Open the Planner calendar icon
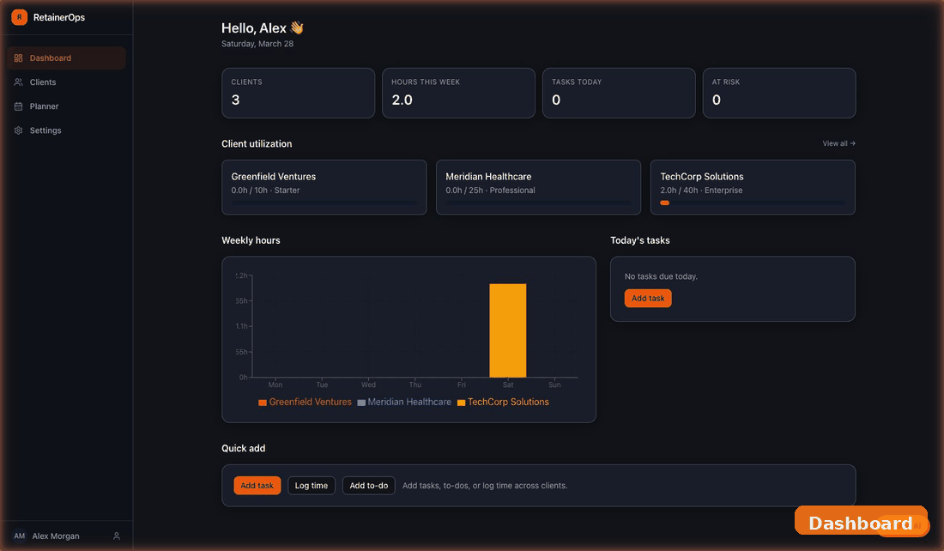 [x=18, y=106]
